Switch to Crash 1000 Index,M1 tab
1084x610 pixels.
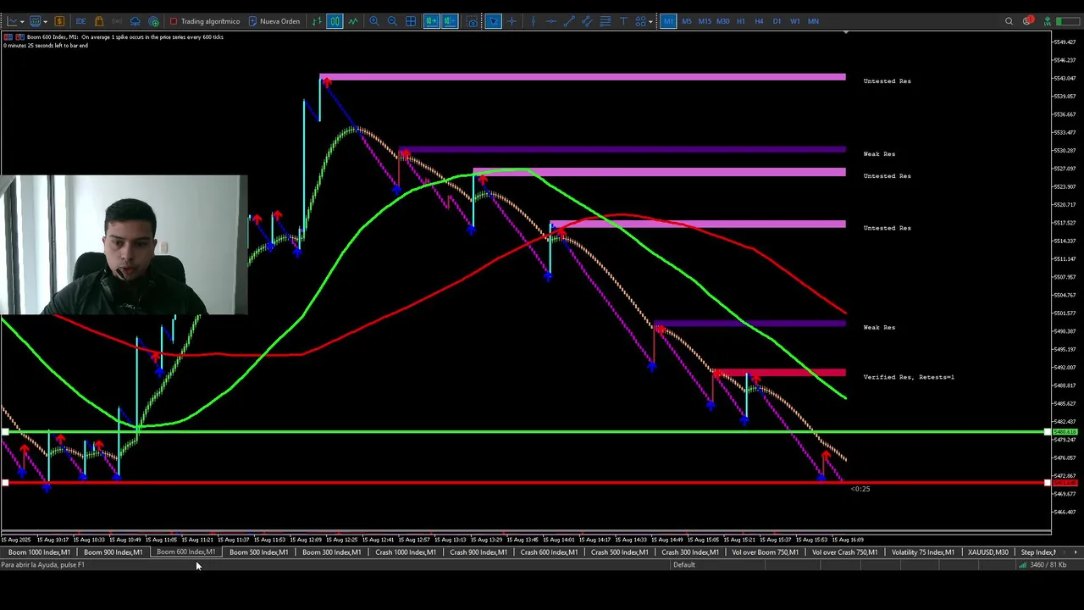click(x=406, y=552)
